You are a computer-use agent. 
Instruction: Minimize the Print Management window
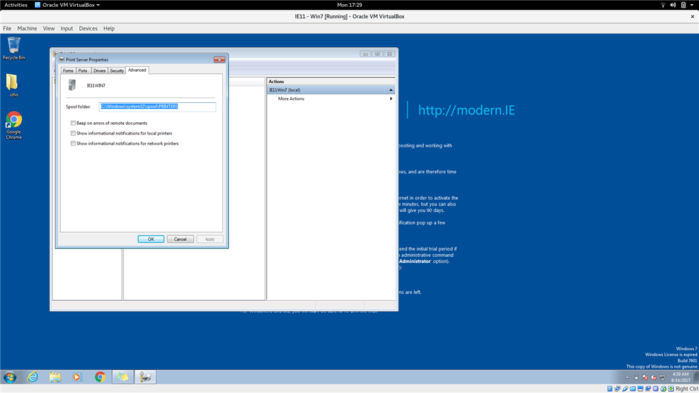365,54
